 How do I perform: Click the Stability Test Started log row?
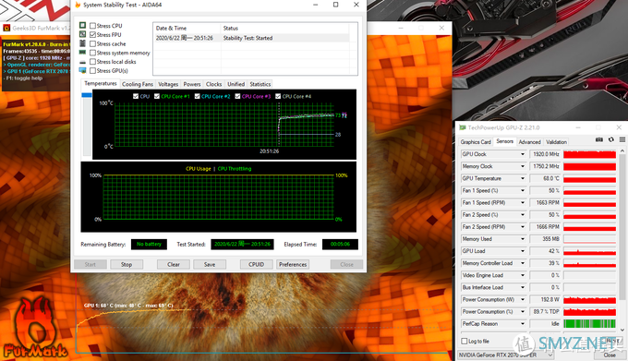(x=251, y=38)
